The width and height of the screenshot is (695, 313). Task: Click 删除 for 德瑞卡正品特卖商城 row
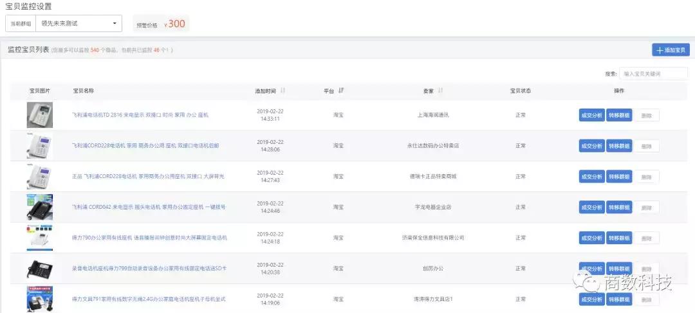(647, 177)
